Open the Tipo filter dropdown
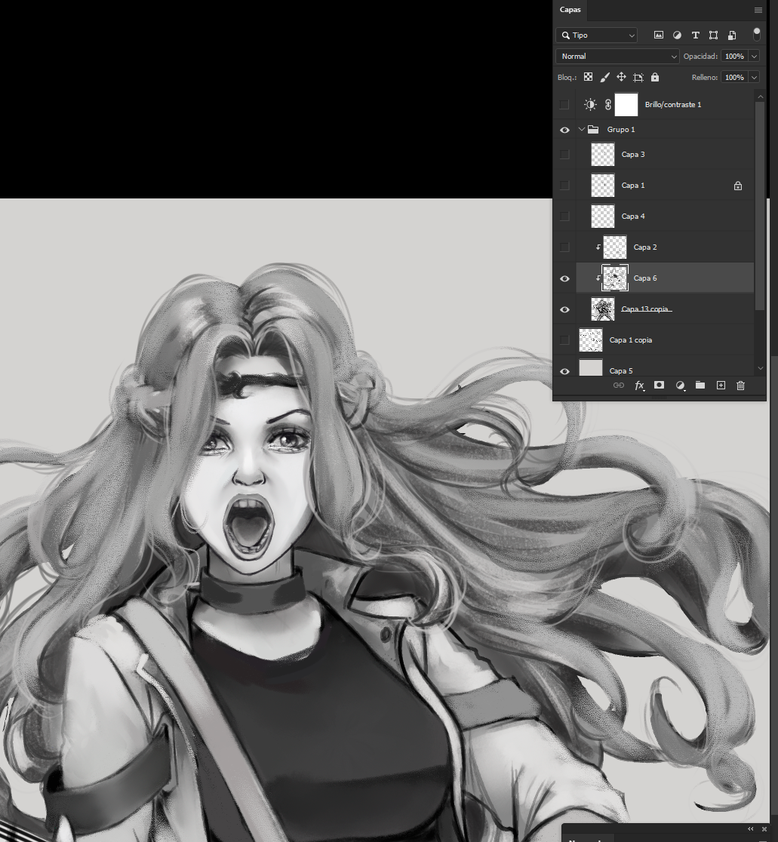The width and height of the screenshot is (778, 842). click(x=597, y=35)
